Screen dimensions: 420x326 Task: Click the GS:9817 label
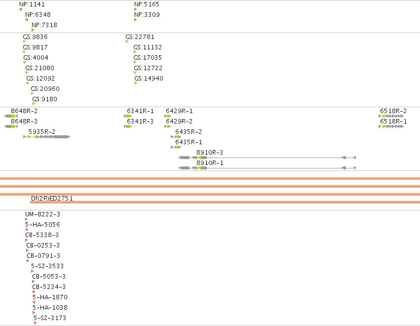point(36,47)
